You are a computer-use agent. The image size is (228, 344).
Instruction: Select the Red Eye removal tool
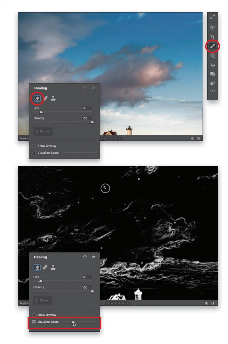tap(212, 65)
